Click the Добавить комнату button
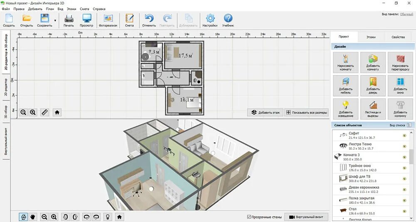This screenshot has height=222, width=416. pyautogui.click(x=373, y=62)
